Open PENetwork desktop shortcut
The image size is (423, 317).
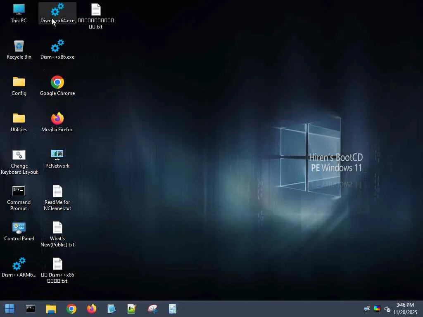coord(57,159)
